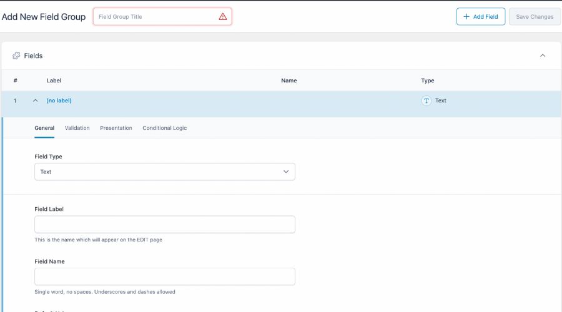Click the warning icon in the title field
The width and height of the screenshot is (562, 312).
223,17
